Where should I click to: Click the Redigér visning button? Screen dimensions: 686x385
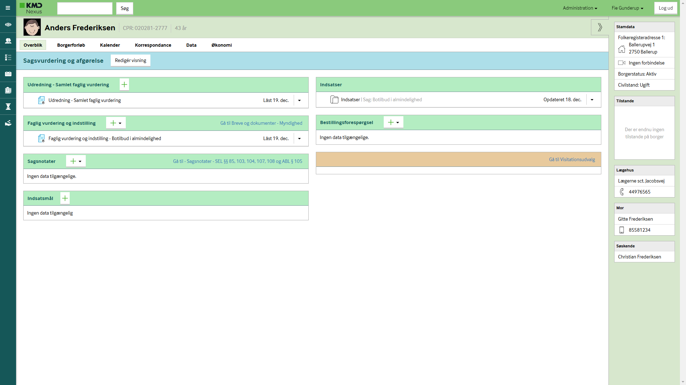[x=130, y=61]
